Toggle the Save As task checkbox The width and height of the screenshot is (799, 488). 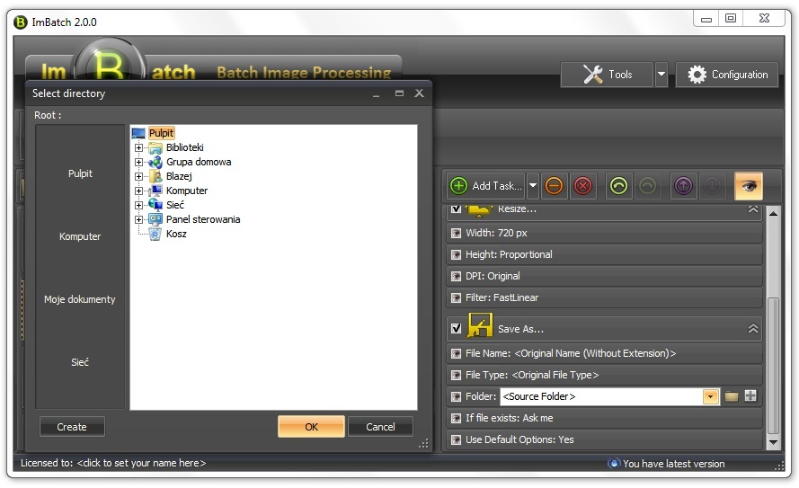pos(456,329)
